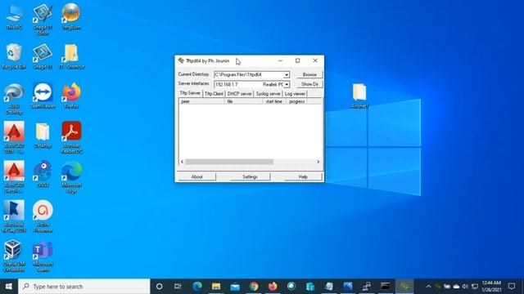Open the Recycle Bin
524x294 pixels.
click(14, 56)
